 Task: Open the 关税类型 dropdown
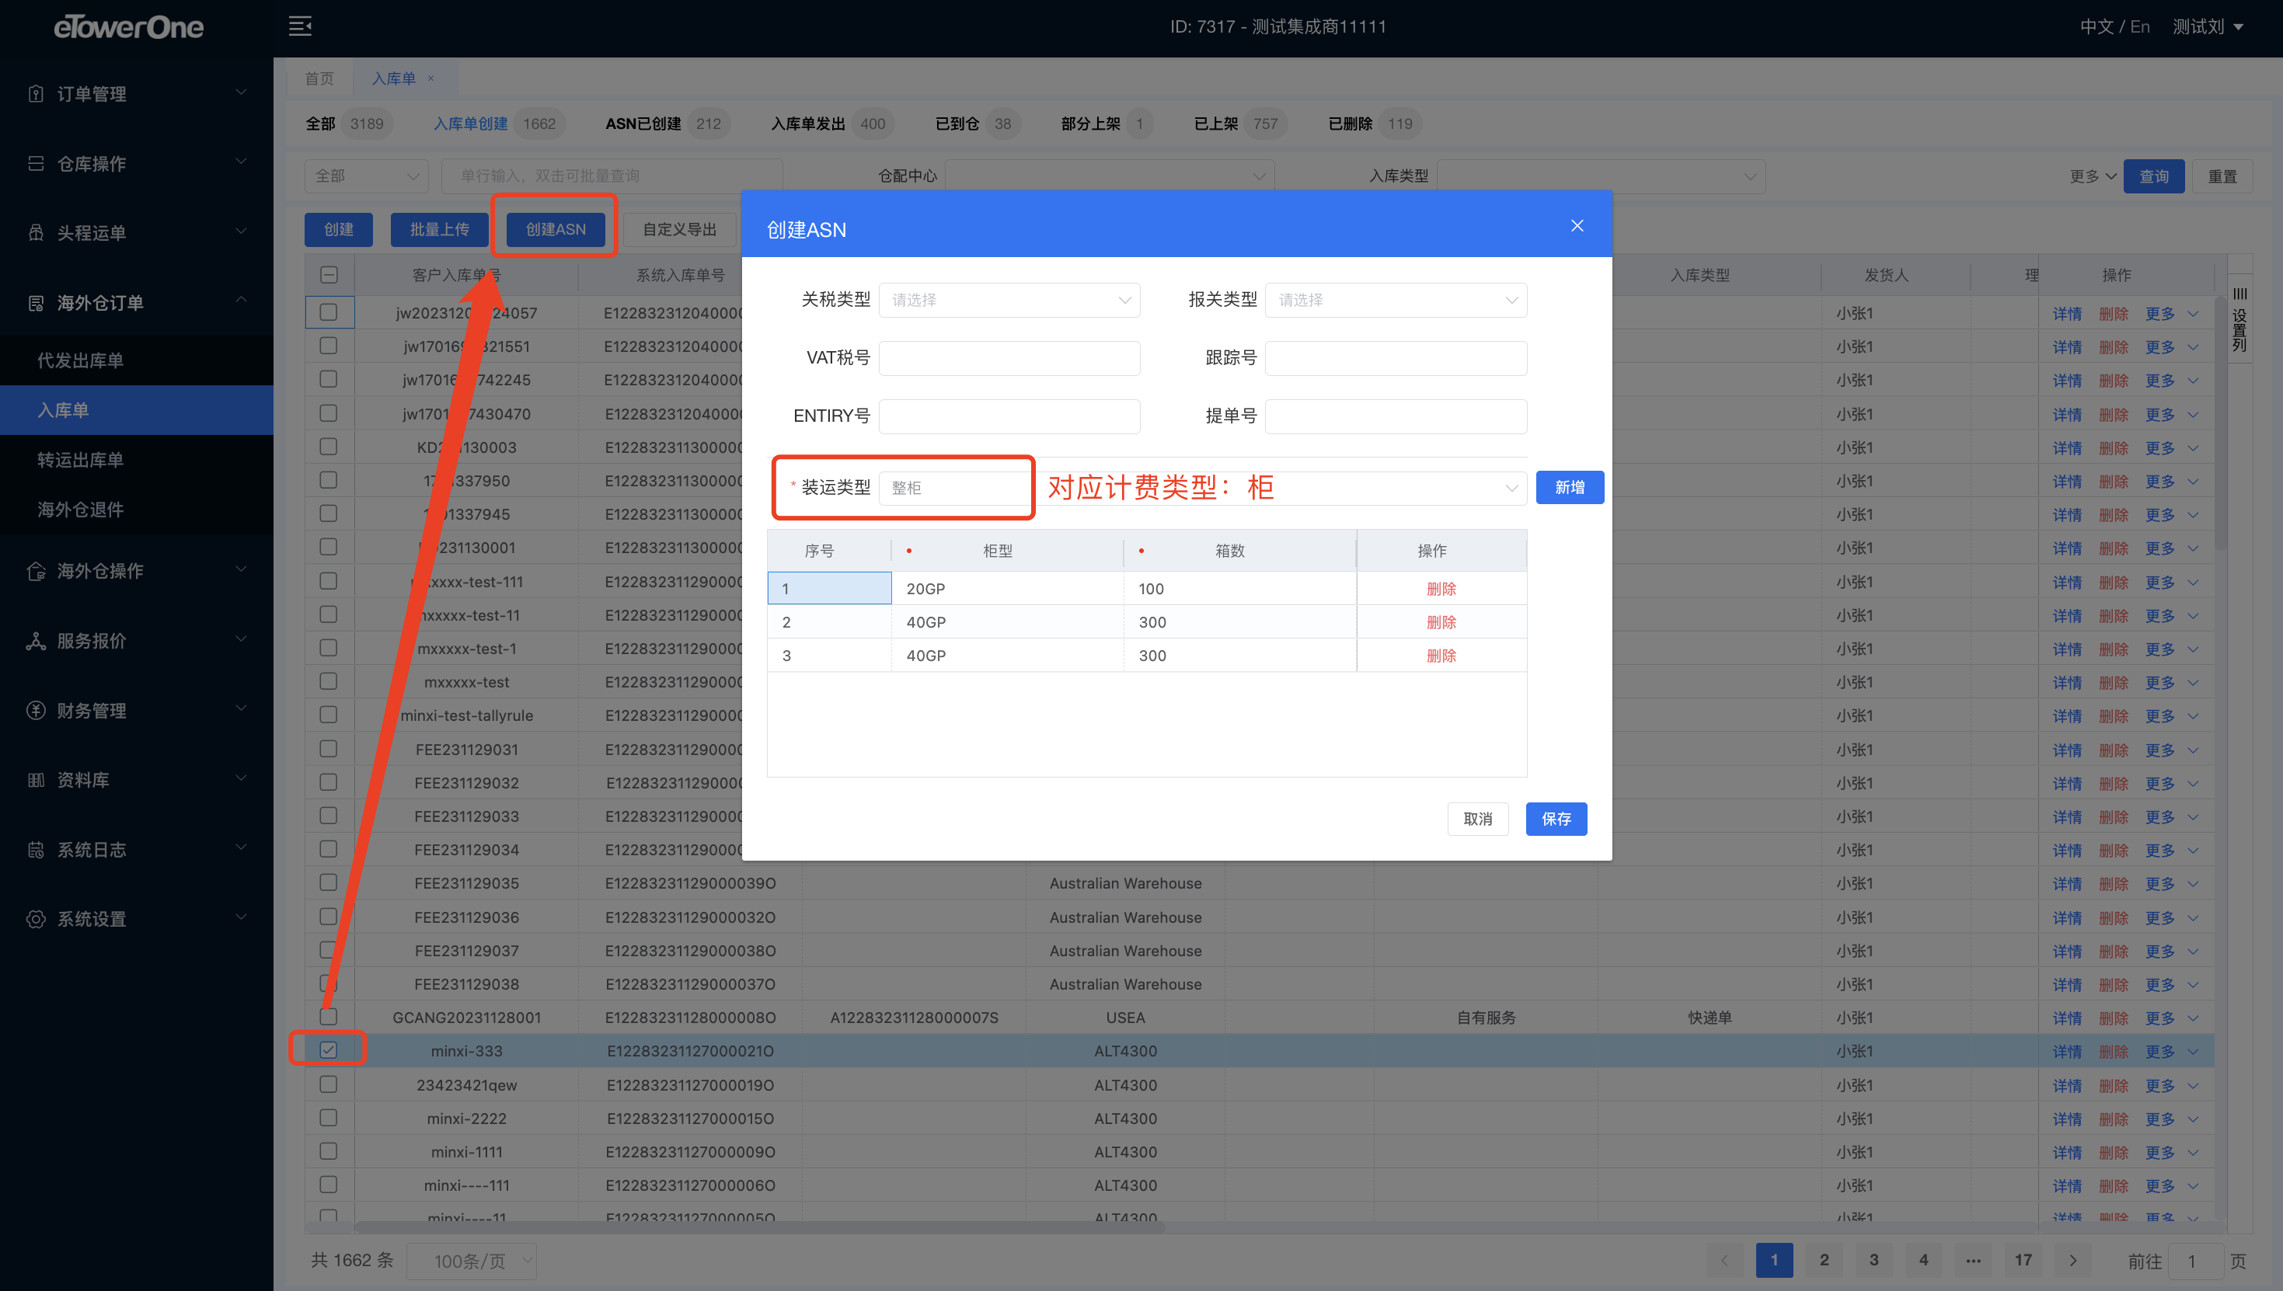pos(1009,301)
